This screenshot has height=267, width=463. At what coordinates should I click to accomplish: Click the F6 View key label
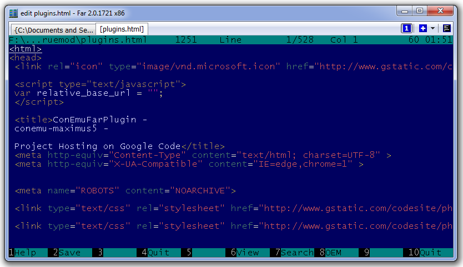248,253
